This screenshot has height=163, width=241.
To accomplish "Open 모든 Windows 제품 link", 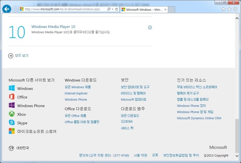I will tap(78, 87).
